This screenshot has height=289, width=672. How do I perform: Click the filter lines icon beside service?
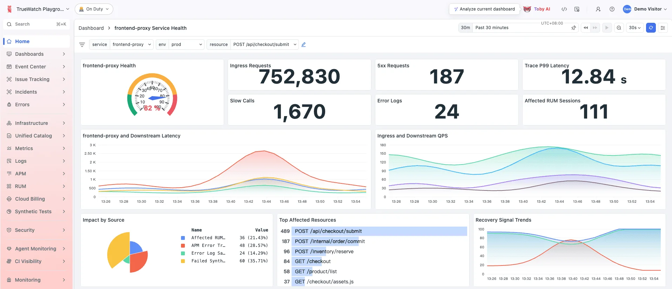[x=82, y=45]
